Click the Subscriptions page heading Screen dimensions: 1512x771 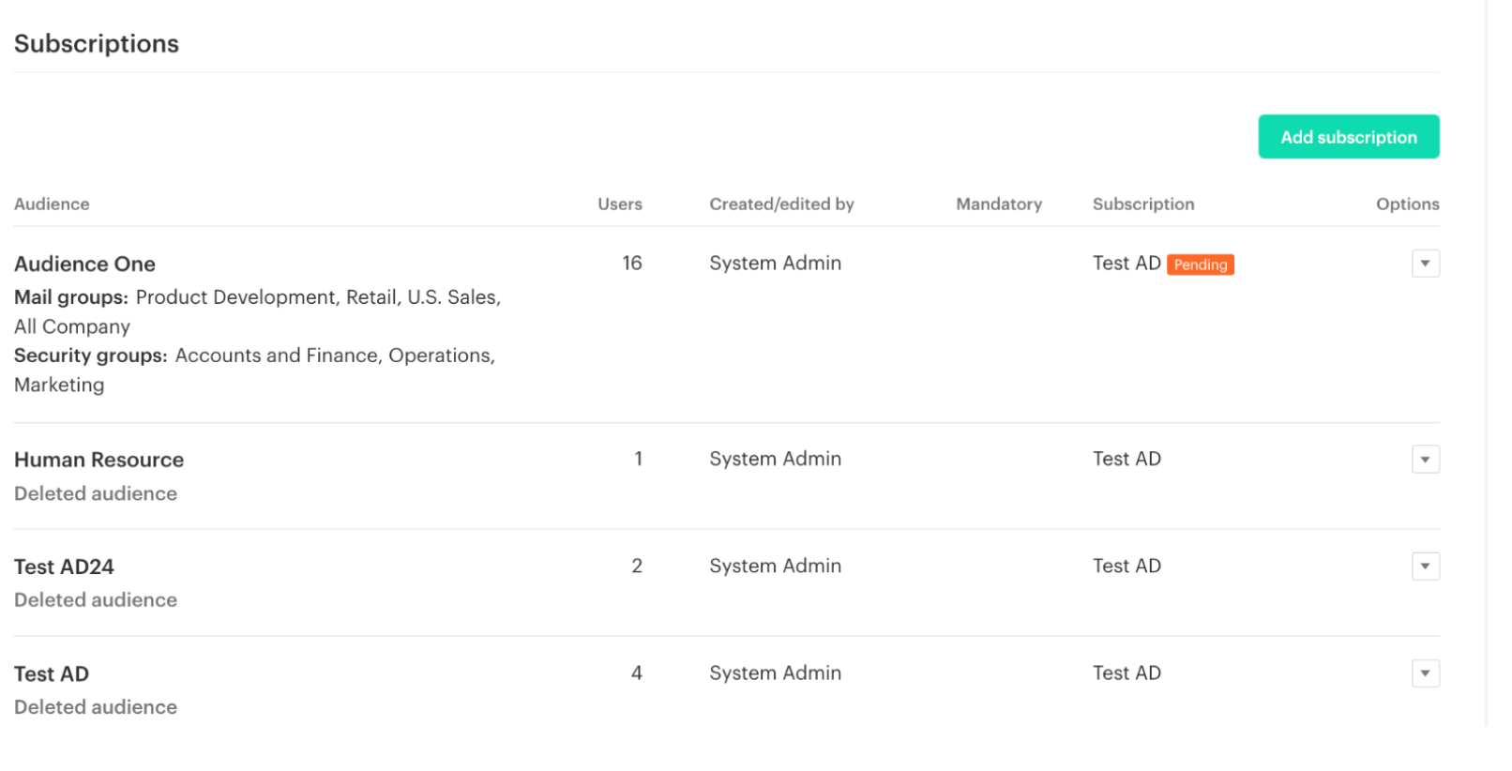[97, 44]
